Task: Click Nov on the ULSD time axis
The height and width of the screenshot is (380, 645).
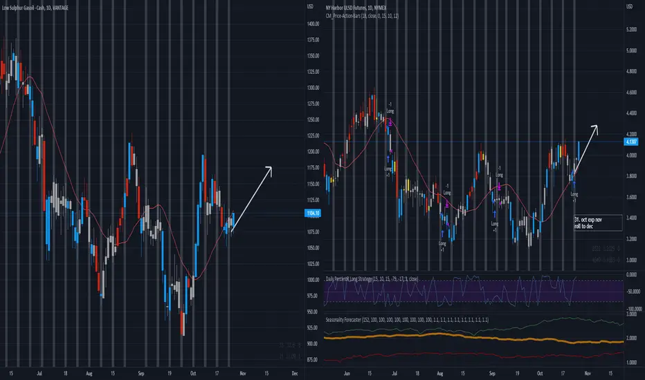Action: [588, 373]
